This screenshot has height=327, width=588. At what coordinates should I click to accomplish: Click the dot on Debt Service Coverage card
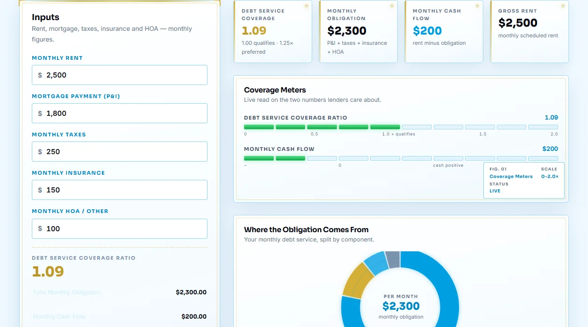pyautogui.click(x=306, y=6)
